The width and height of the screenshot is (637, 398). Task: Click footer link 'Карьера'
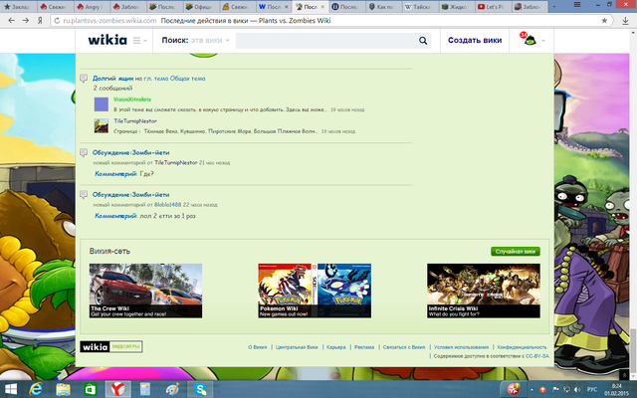click(x=336, y=347)
